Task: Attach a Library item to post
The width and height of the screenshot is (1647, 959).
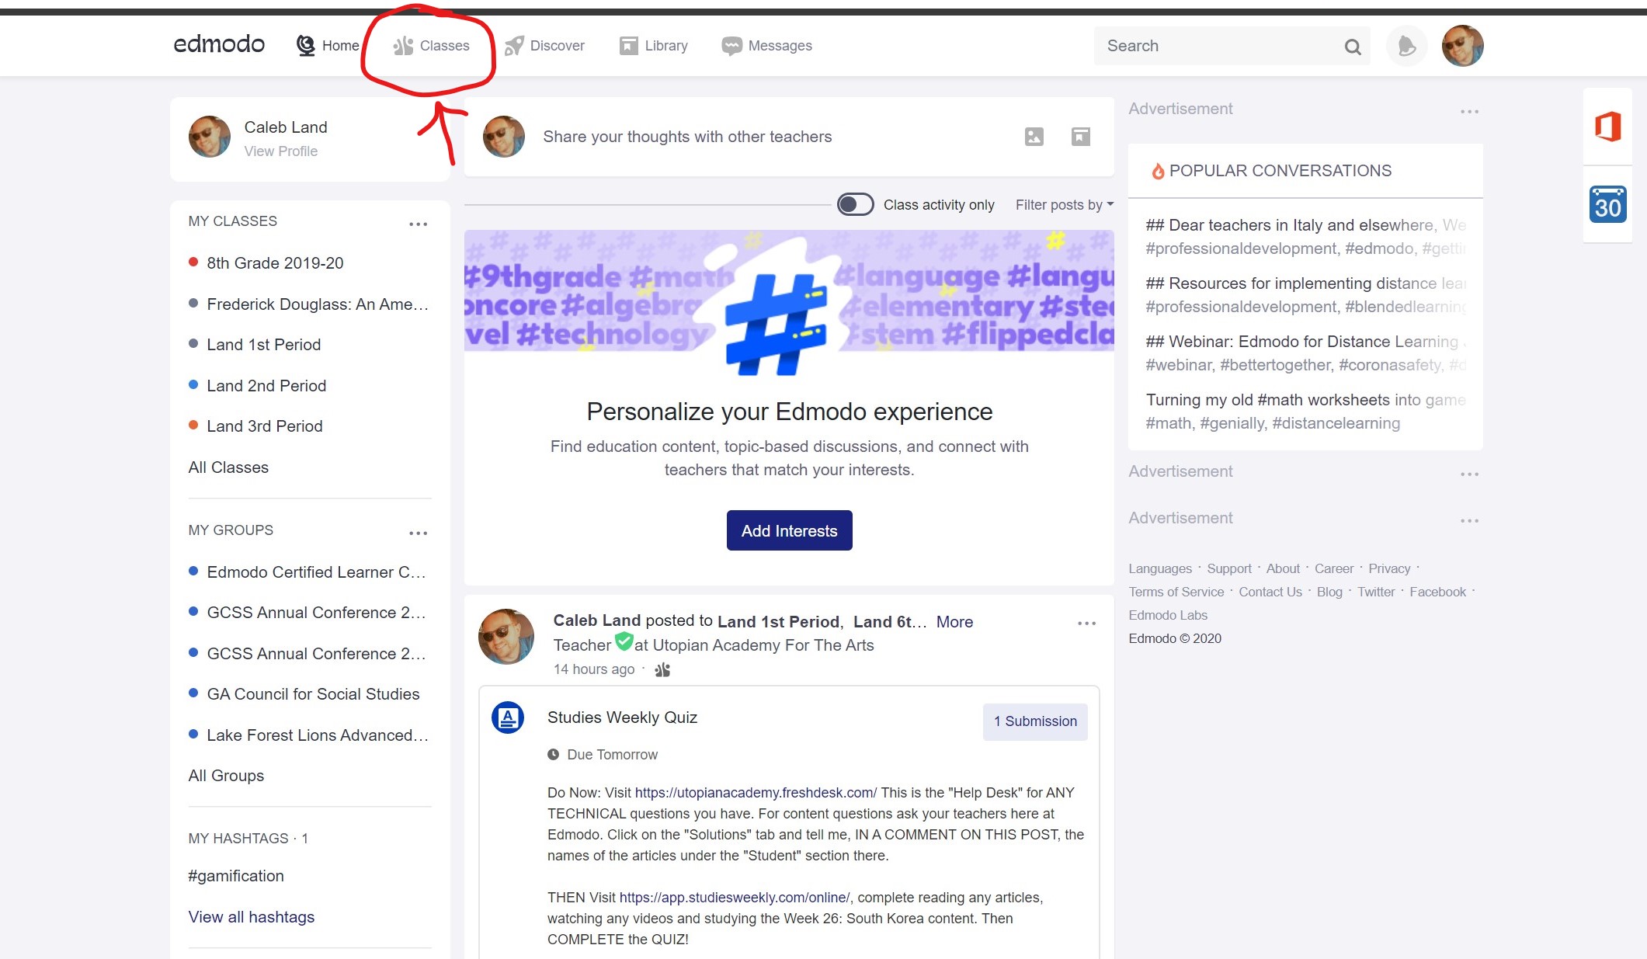Action: [x=1080, y=137]
